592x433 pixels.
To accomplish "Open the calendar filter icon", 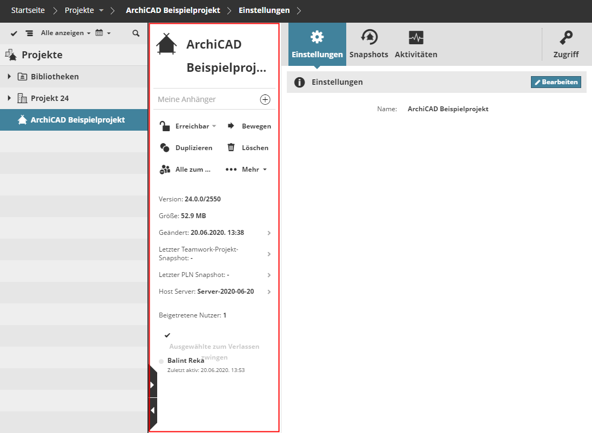I will click(99, 33).
